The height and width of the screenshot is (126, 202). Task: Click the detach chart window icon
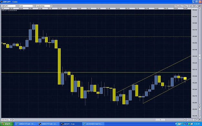200,6
